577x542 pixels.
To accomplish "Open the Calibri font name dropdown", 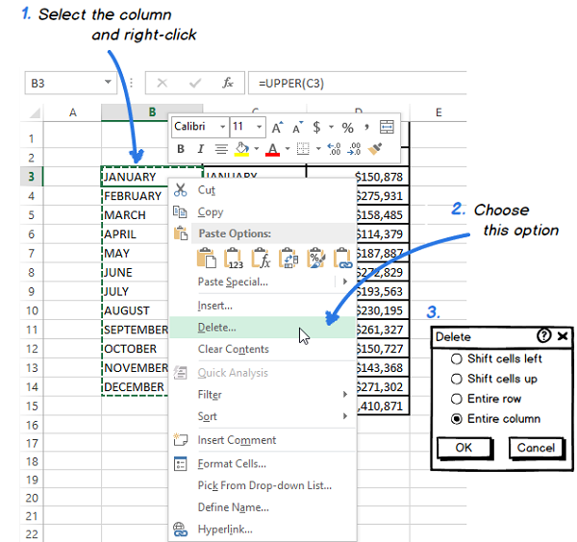I will click(222, 127).
